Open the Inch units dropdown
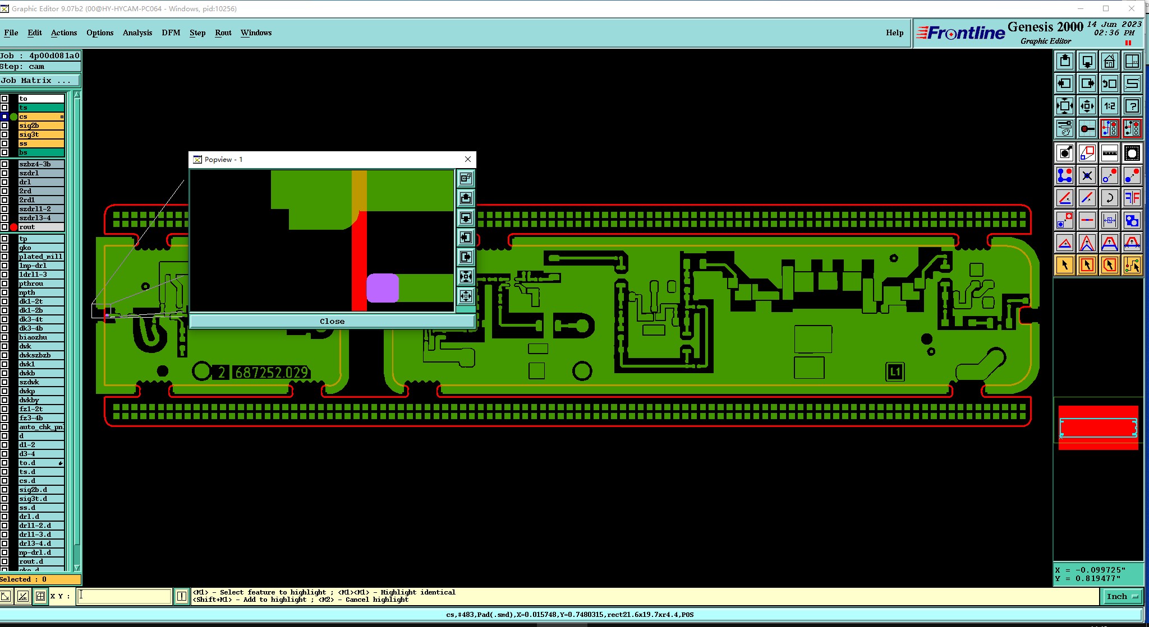Screen dimensions: 1149x627 [1123, 596]
